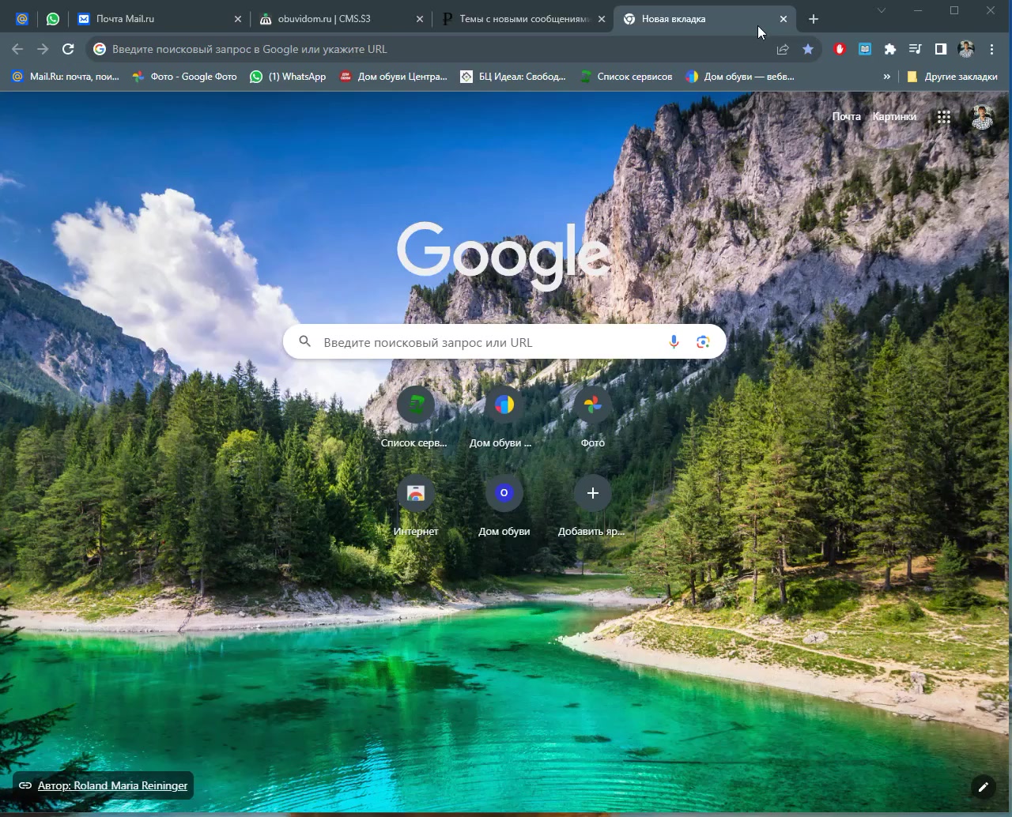
Task: Open the Chrome three-dot menu
Action: 991,49
